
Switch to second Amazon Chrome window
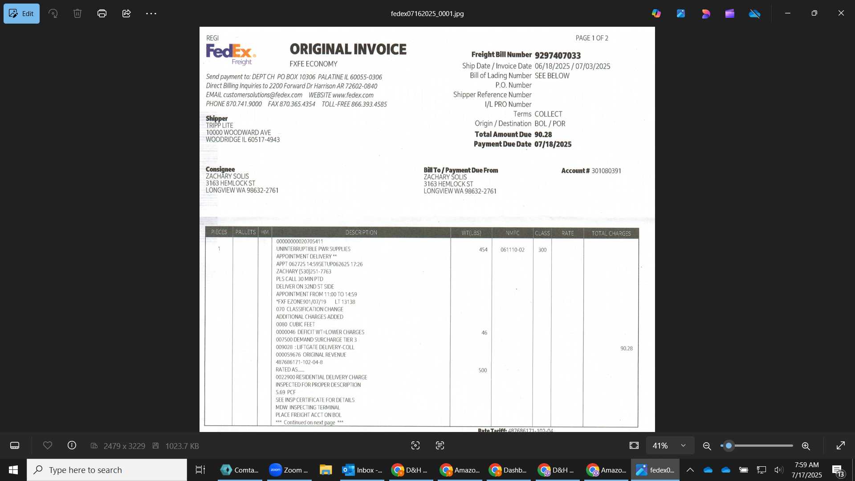606,470
